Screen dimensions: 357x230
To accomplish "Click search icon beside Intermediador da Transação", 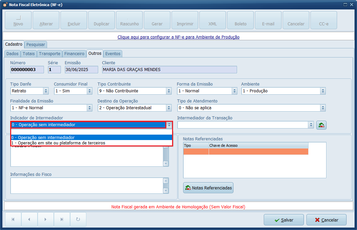I will [x=321, y=125].
